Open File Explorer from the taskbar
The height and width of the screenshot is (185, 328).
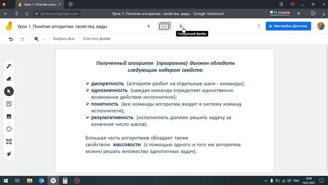[30, 180]
